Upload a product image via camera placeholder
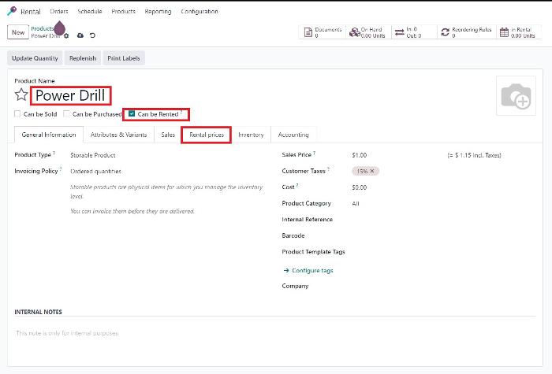 pos(516,97)
